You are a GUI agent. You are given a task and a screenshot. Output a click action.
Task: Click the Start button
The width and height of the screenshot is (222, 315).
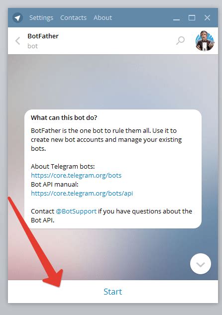pyautogui.click(x=112, y=292)
